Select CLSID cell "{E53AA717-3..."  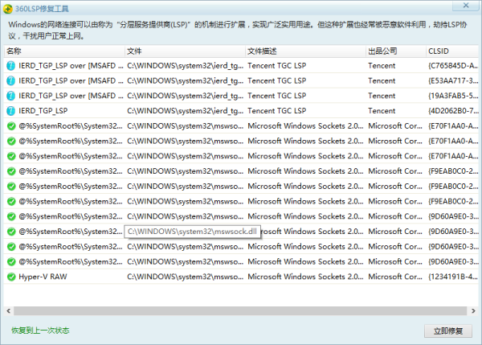(453, 80)
